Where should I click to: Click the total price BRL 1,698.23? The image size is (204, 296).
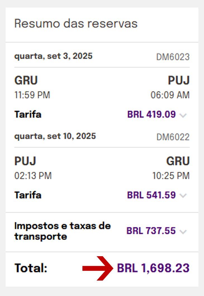pos(153,268)
